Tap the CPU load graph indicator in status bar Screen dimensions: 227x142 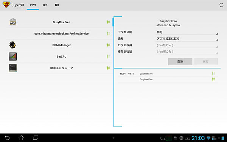pyautogui.click(x=169, y=138)
